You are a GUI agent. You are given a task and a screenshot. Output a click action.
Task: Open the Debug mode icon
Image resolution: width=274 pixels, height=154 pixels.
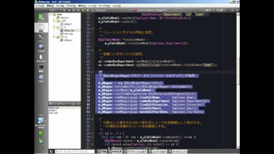pos(41,48)
